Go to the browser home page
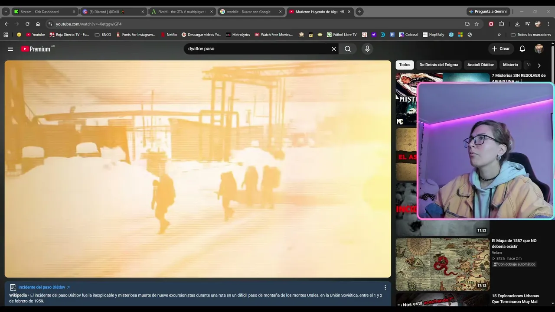This screenshot has height=312, width=555. 38,24
